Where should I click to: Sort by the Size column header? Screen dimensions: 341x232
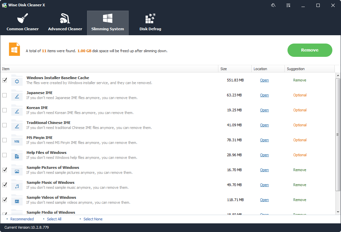235,69
